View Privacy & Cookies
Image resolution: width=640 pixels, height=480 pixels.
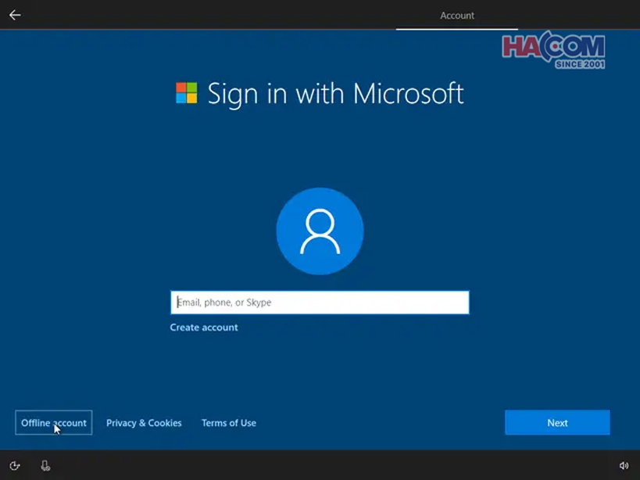click(144, 422)
